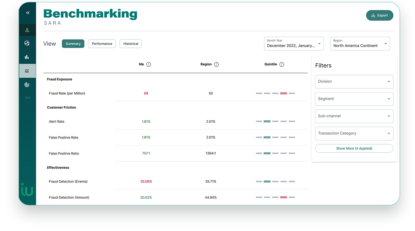Switch to the Historical view
415x231 pixels.
click(x=131, y=44)
